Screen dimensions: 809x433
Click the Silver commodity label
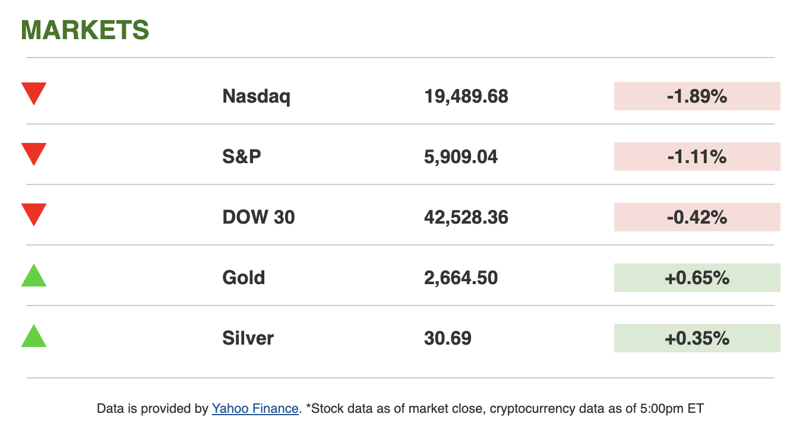(x=248, y=338)
